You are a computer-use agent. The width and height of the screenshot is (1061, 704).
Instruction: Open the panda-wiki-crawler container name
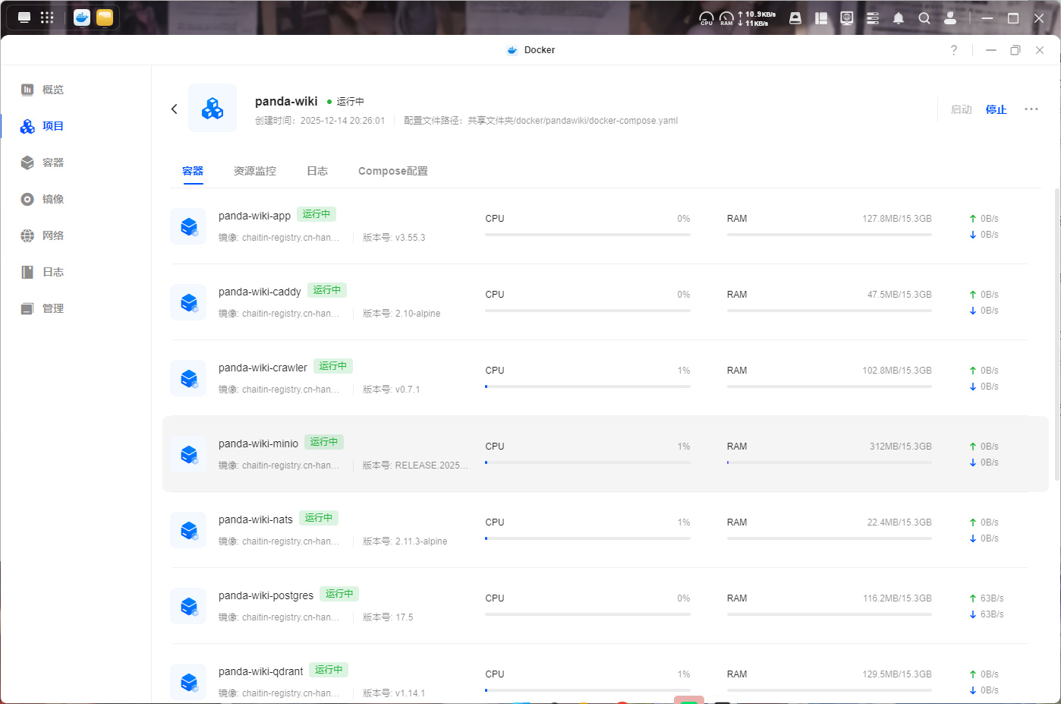pyautogui.click(x=263, y=368)
